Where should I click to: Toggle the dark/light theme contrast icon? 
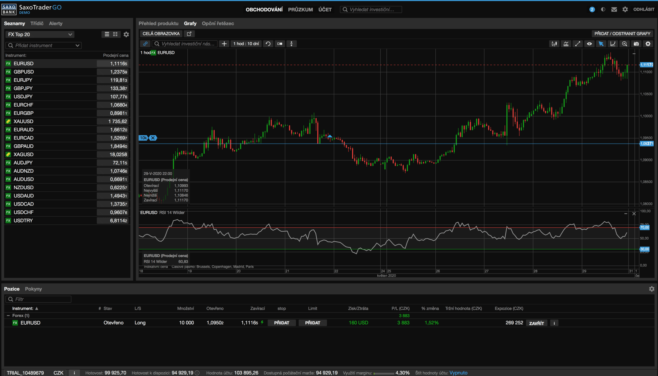click(603, 10)
